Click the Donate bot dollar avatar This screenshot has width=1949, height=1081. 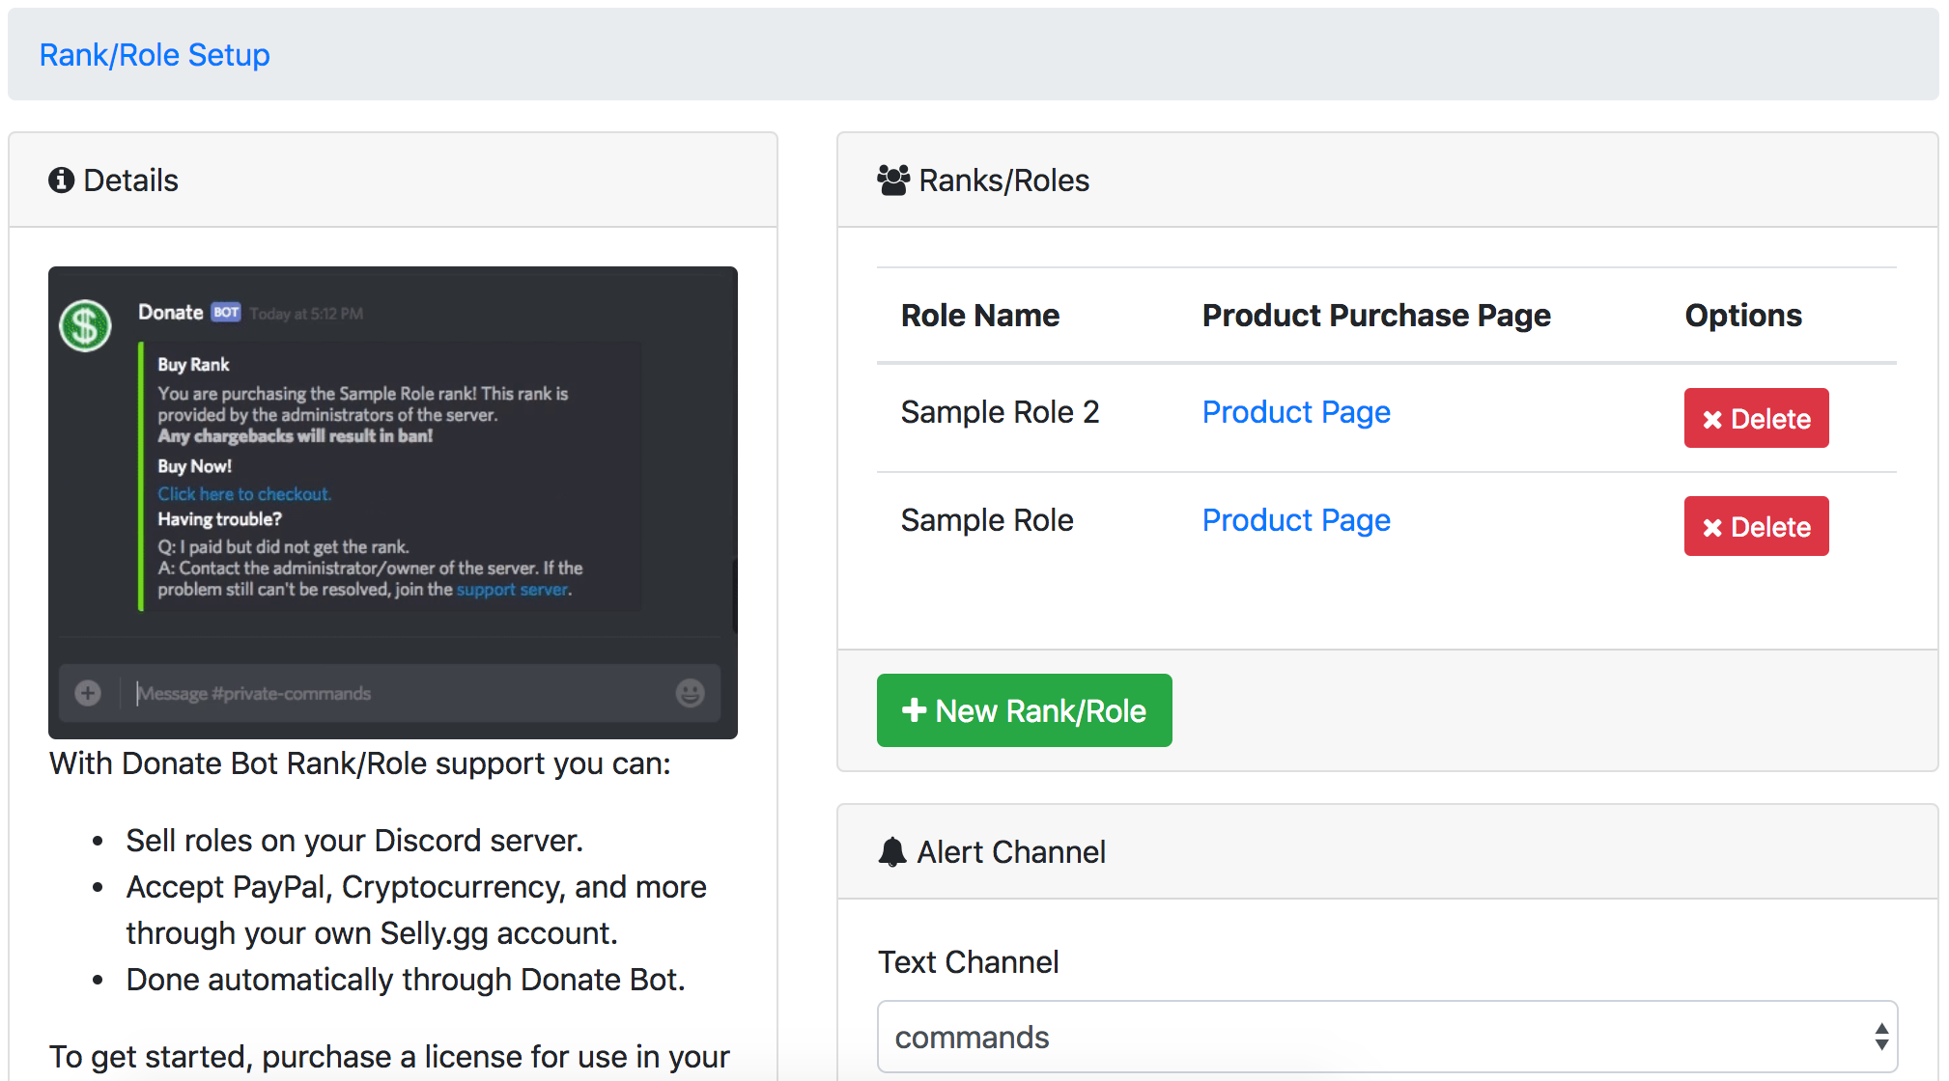pos(86,325)
